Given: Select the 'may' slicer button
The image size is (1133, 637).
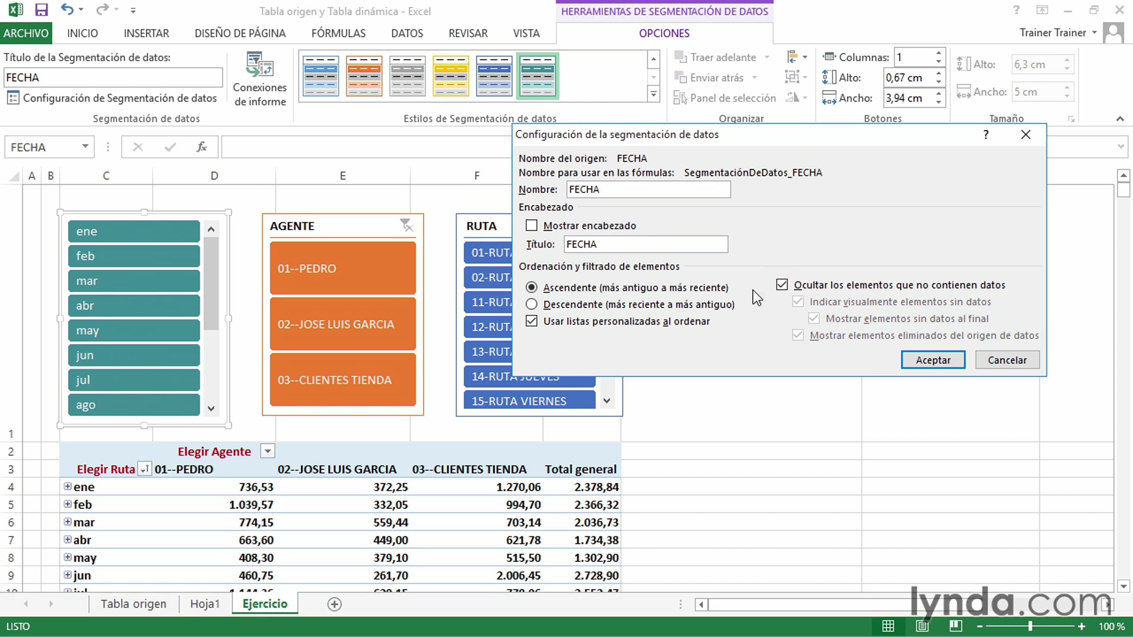Looking at the screenshot, I should click(x=134, y=330).
